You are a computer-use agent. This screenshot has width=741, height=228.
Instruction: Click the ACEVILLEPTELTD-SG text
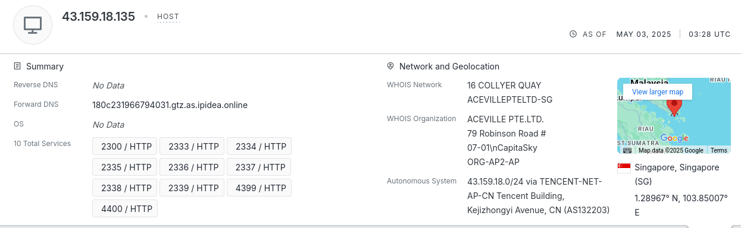[x=509, y=100]
